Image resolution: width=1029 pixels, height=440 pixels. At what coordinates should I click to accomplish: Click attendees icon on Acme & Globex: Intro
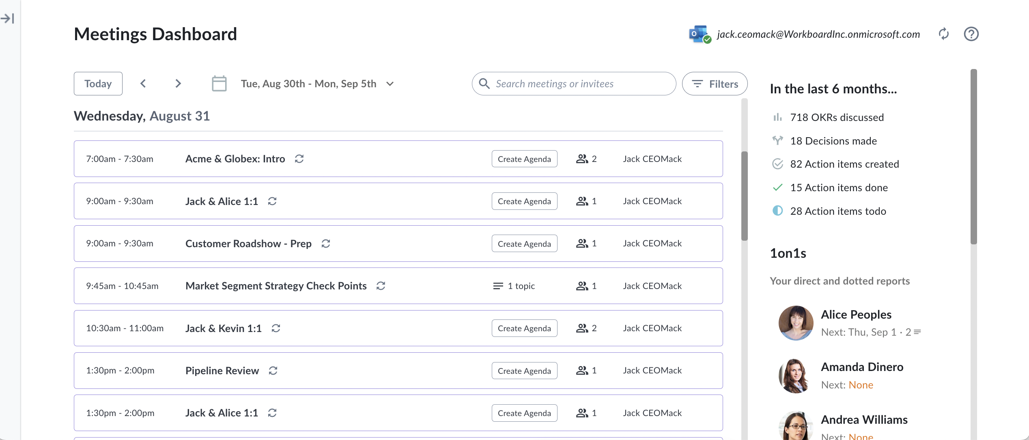[582, 159]
